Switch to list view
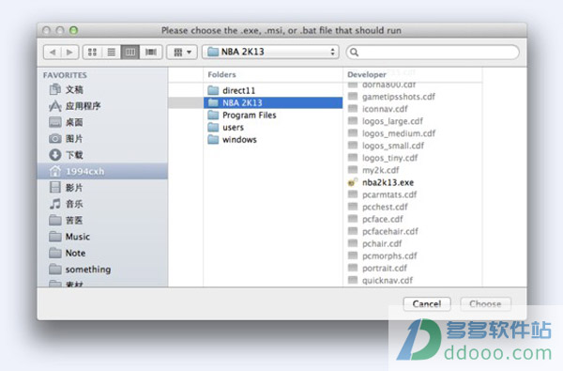Screen dimensions: 563x371 click(x=112, y=52)
